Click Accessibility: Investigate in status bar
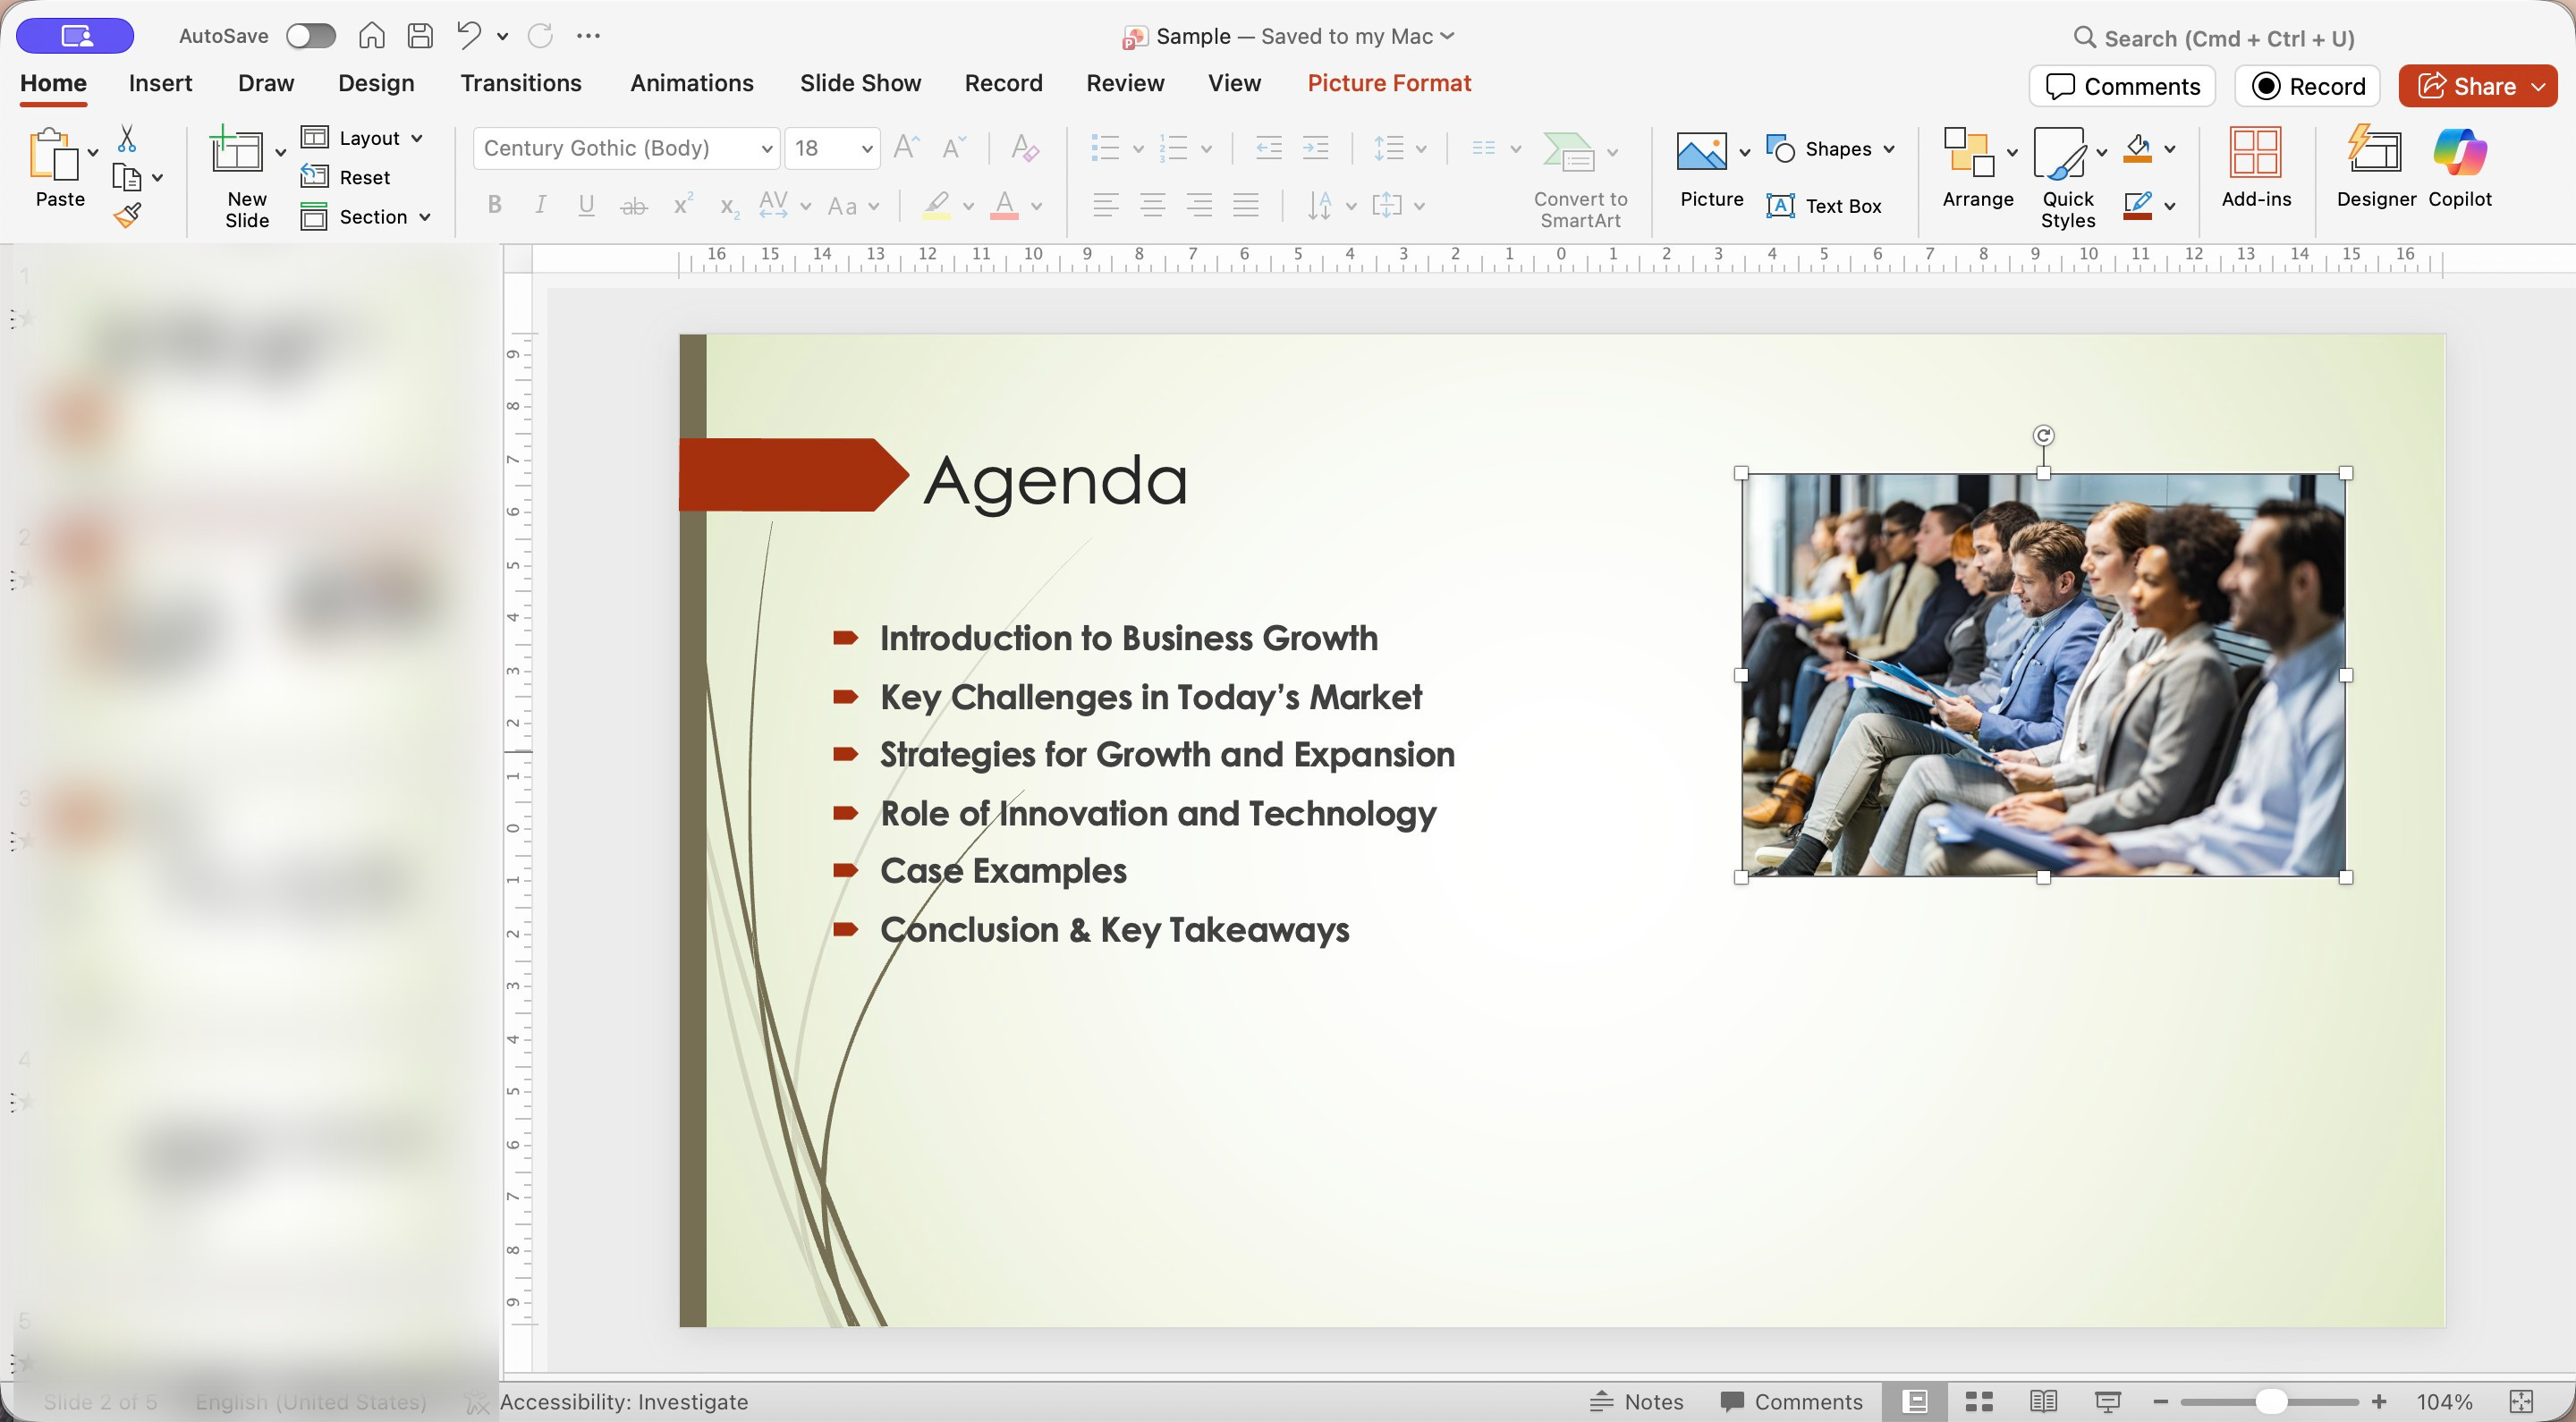The width and height of the screenshot is (2576, 1422). tap(623, 1401)
